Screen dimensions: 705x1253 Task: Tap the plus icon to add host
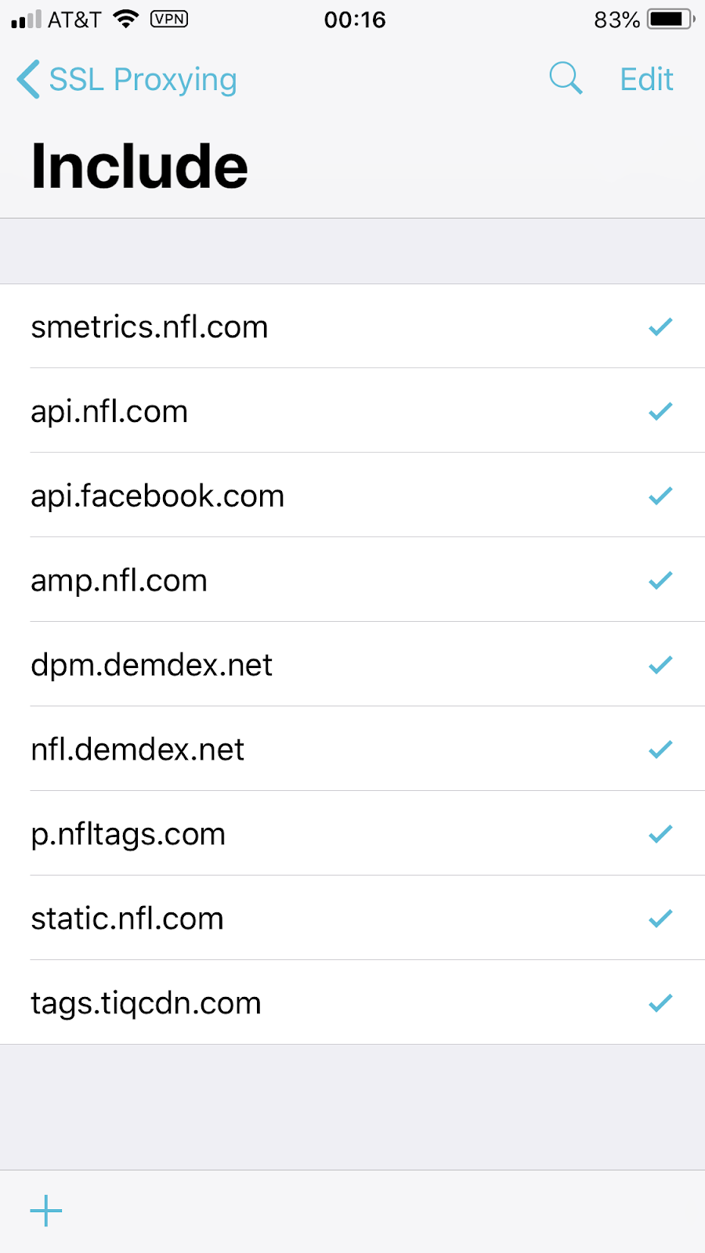[46, 1211]
